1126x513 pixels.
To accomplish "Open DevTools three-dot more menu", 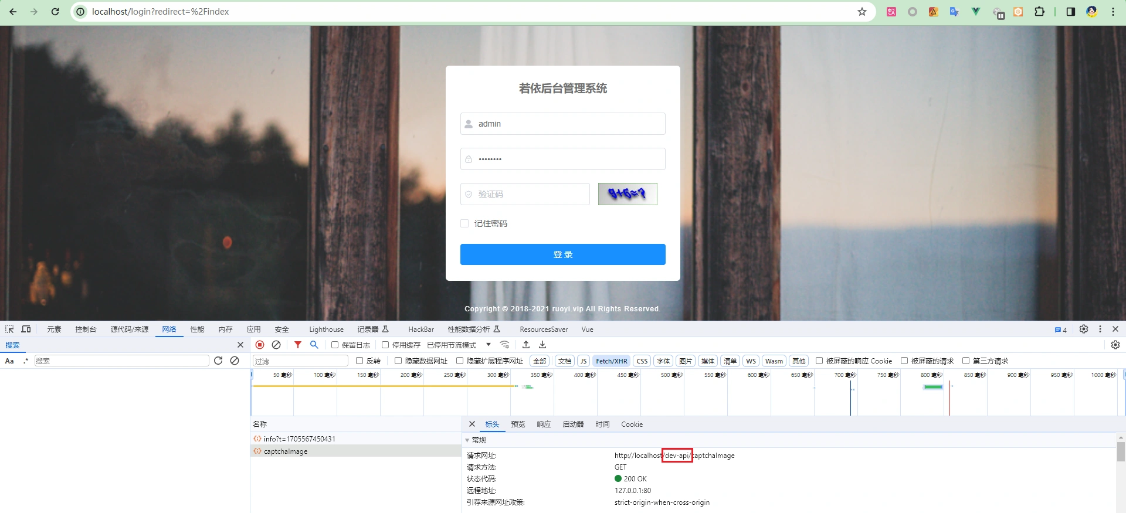I will (x=1100, y=329).
